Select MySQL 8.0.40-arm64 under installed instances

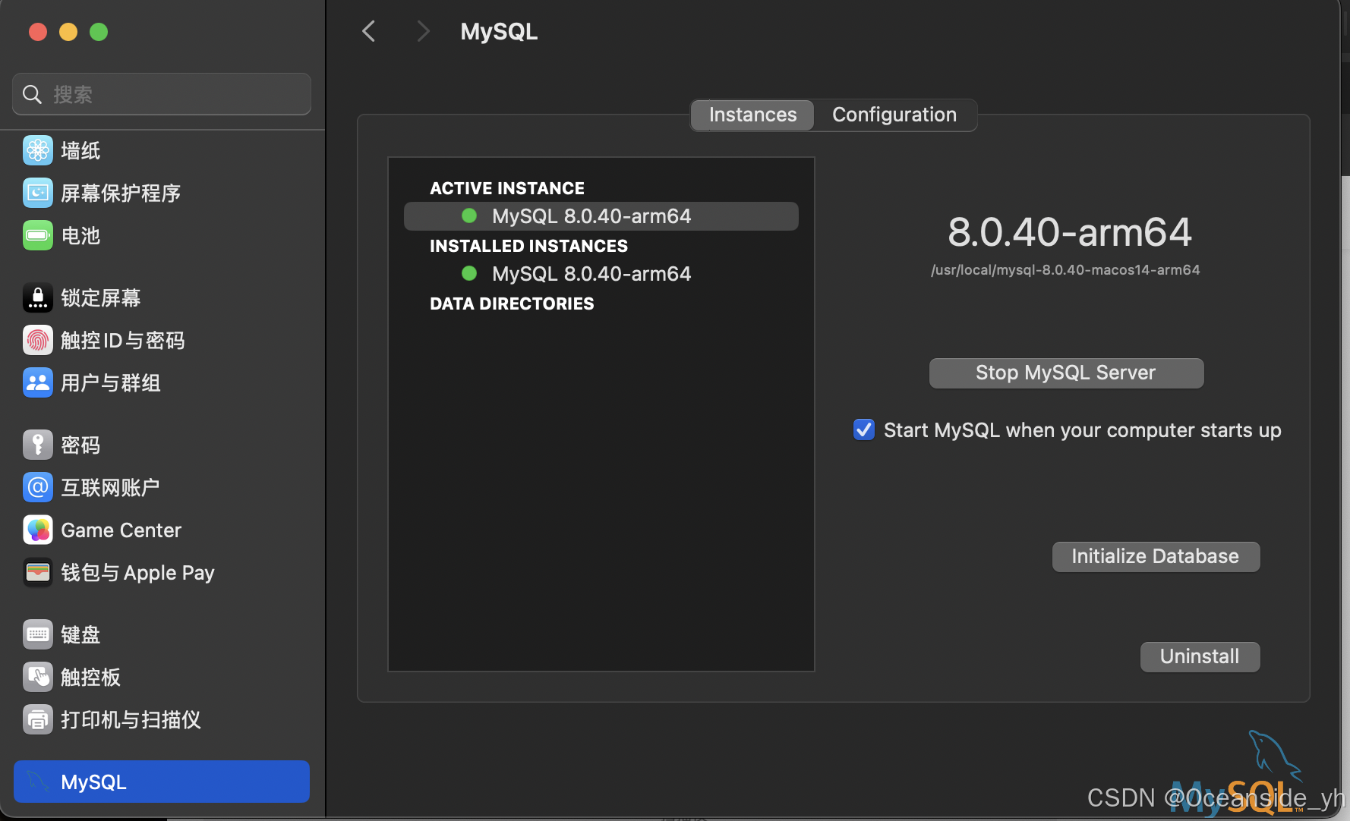591,273
